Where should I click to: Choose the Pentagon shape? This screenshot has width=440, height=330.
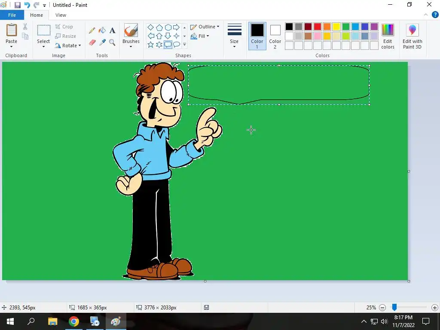pos(159,27)
